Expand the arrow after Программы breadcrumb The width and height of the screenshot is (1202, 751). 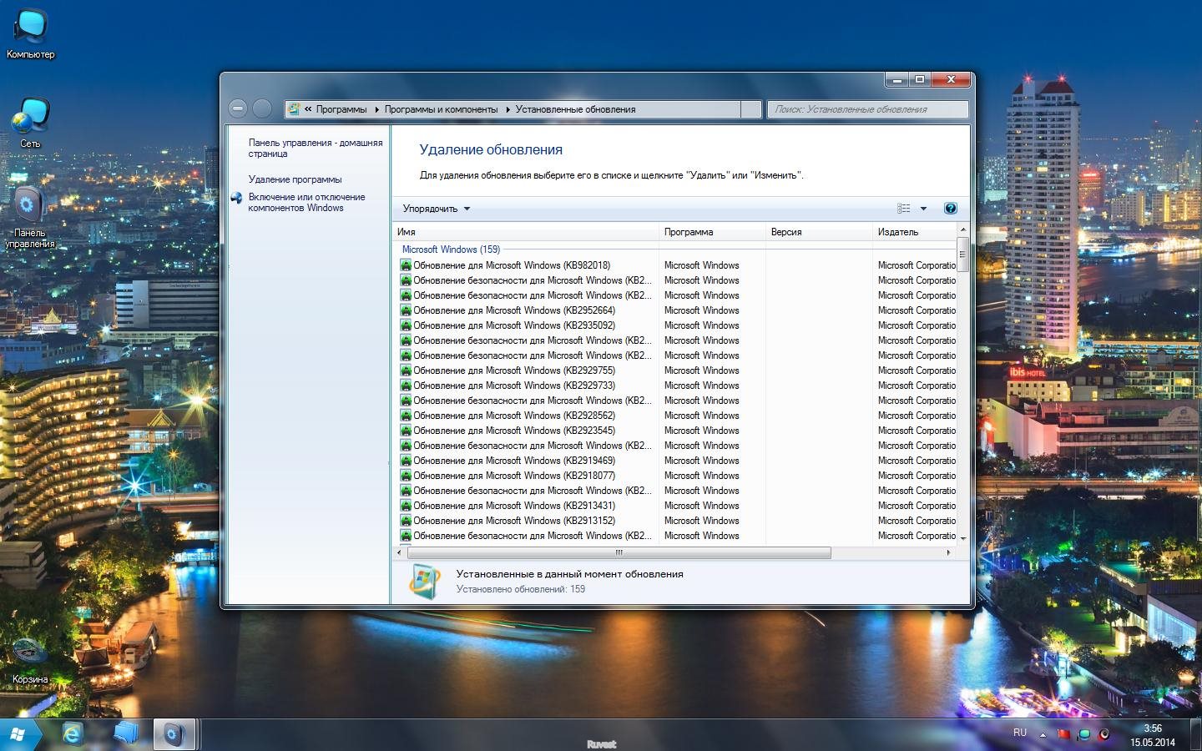pyautogui.click(x=376, y=109)
